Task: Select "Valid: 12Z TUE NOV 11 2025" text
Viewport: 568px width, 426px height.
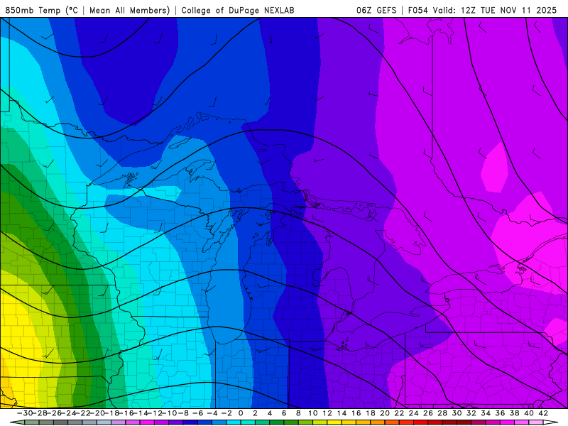Action: 495,10
